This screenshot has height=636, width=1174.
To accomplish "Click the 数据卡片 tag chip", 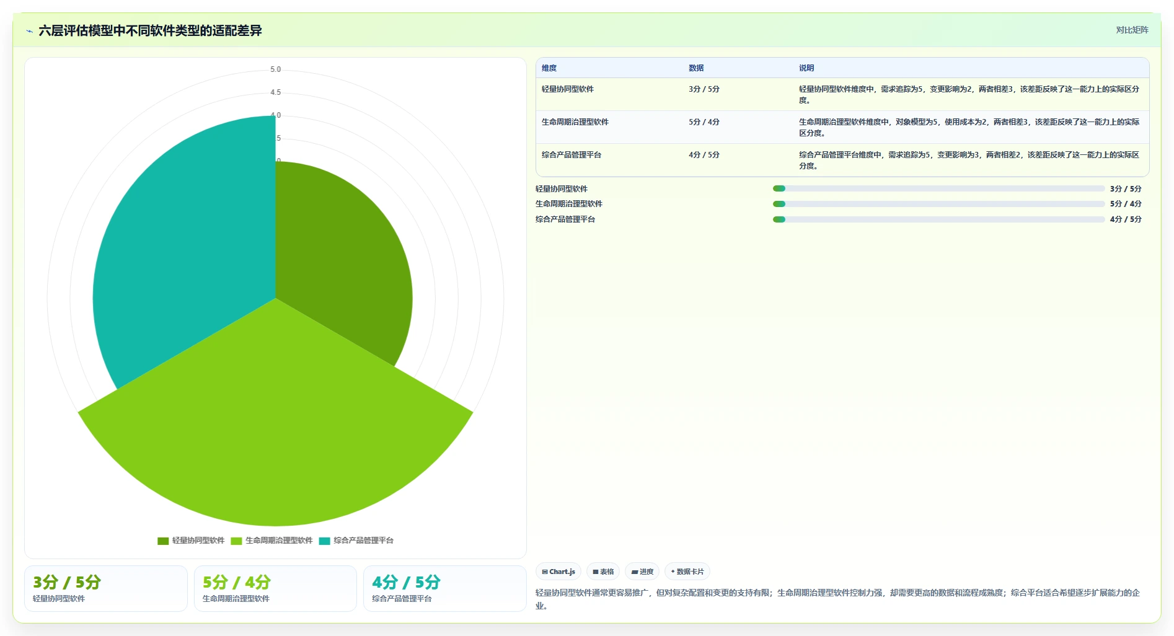I will point(687,572).
